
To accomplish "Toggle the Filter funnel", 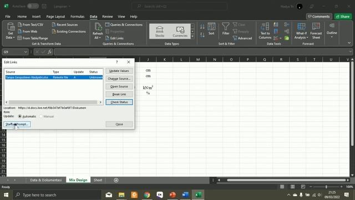I will [226, 29].
